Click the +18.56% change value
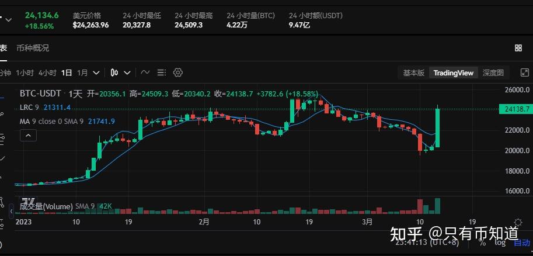533x256 pixels. pyautogui.click(x=40, y=26)
